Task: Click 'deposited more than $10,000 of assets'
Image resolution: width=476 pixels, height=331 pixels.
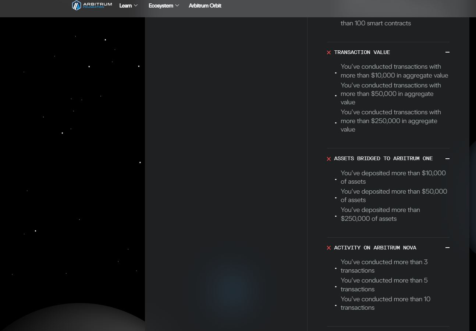Action: pyautogui.click(x=393, y=177)
